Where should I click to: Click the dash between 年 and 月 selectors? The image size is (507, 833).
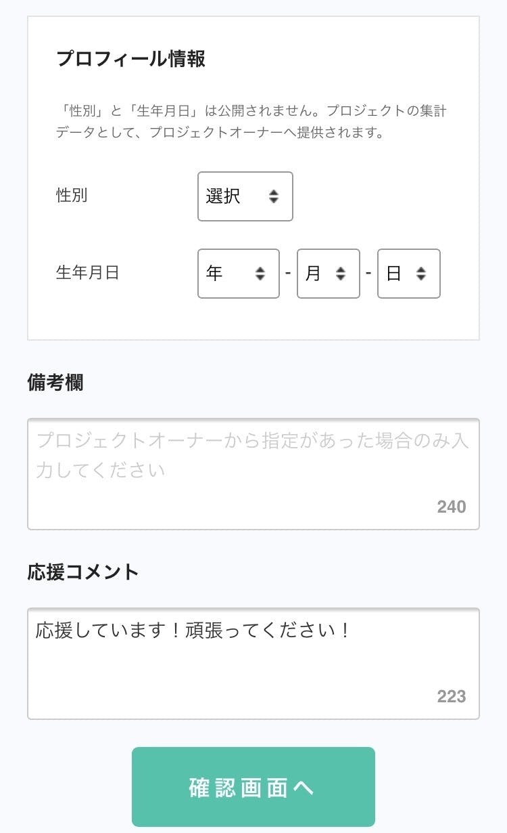[x=288, y=273]
